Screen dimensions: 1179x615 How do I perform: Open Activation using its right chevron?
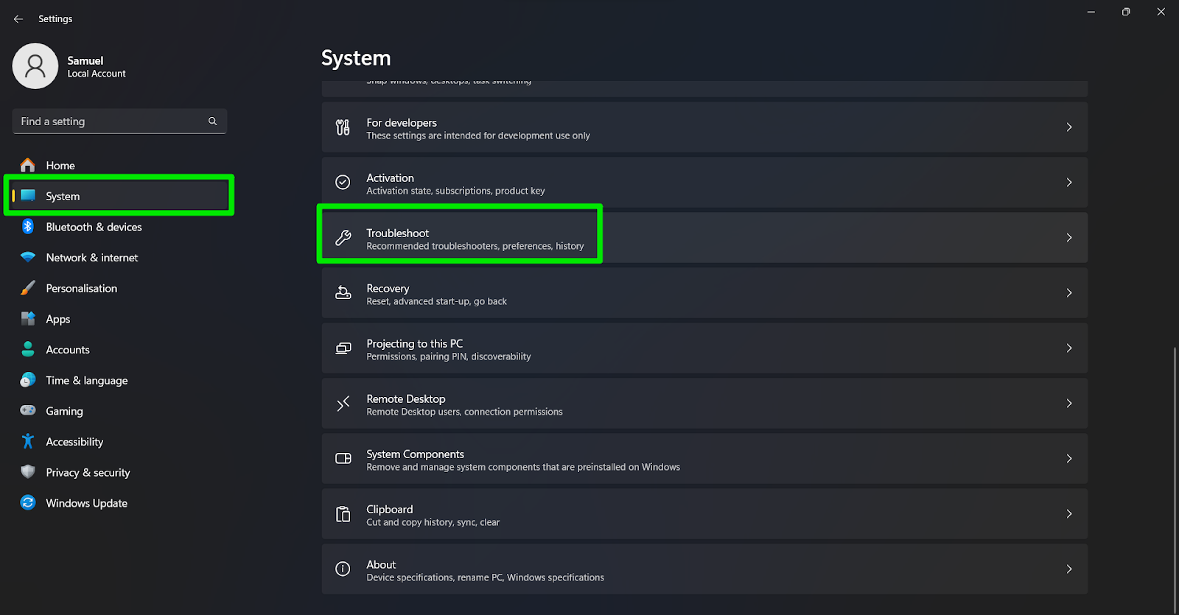[x=1069, y=182]
